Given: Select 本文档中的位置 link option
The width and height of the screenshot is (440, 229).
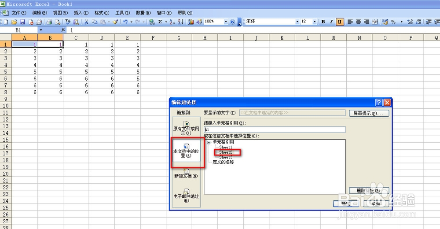Looking at the screenshot, I should [186, 151].
